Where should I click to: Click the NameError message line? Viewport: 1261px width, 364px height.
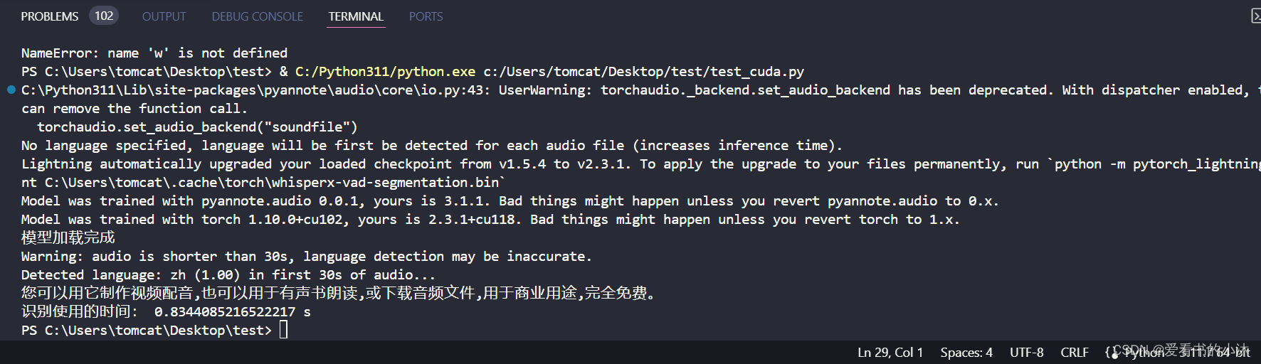[x=154, y=53]
